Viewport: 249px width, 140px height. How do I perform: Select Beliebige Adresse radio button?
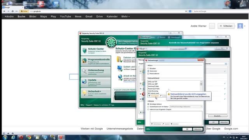pos(148,104)
